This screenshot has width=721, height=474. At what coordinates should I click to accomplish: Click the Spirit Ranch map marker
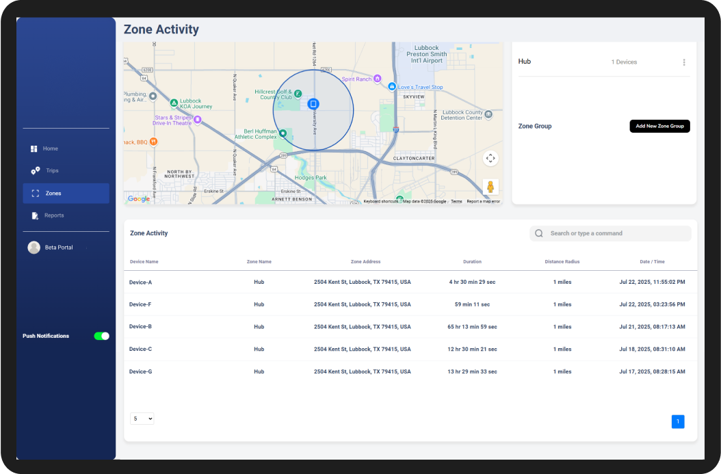[x=377, y=79]
